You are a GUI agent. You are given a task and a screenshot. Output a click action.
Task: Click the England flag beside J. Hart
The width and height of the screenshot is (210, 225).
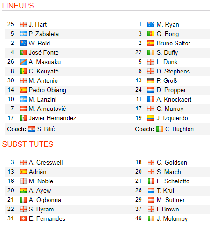click(x=23, y=24)
